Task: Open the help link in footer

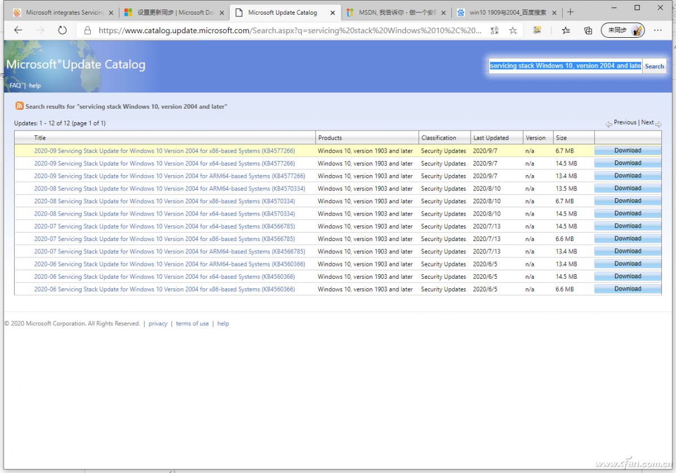Action: [x=223, y=324]
